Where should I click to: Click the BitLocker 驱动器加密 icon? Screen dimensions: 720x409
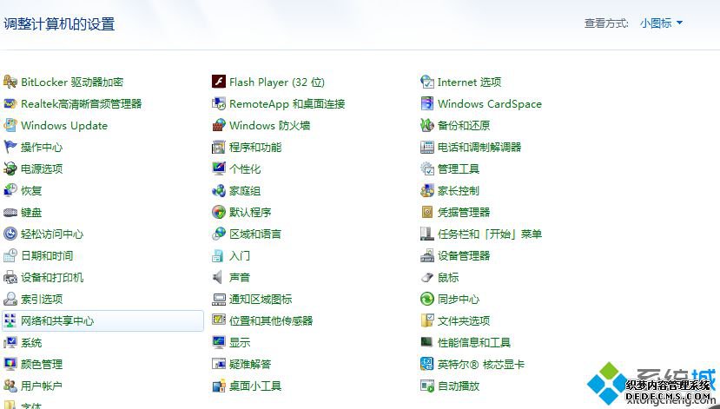coord(10,82)
